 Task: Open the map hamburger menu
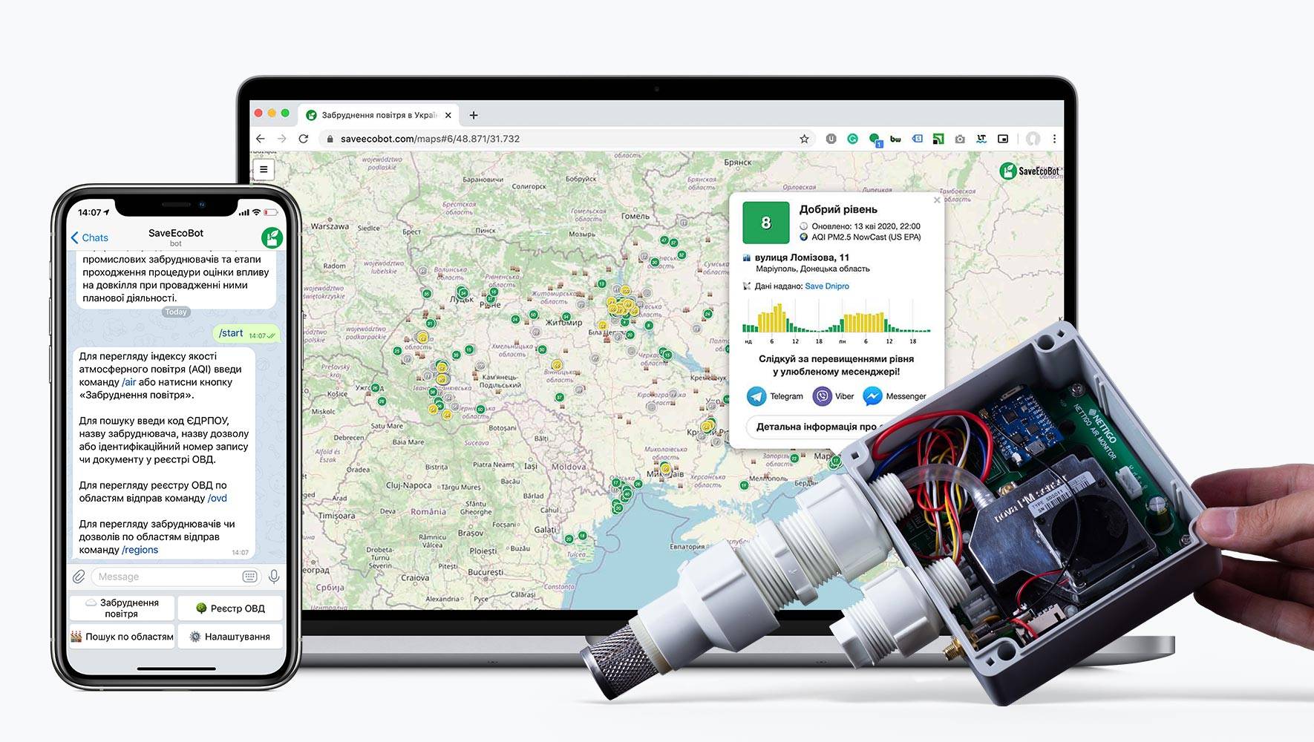coord(264,169)
